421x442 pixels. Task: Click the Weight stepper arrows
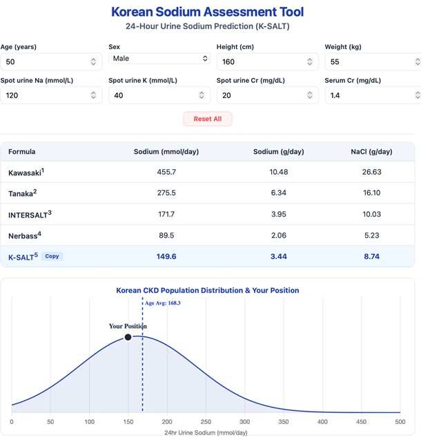418,61
